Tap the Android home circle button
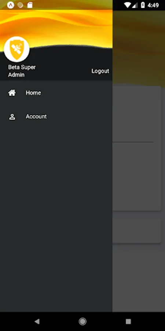This screenshot has width=165, height=331. point(82,321)
